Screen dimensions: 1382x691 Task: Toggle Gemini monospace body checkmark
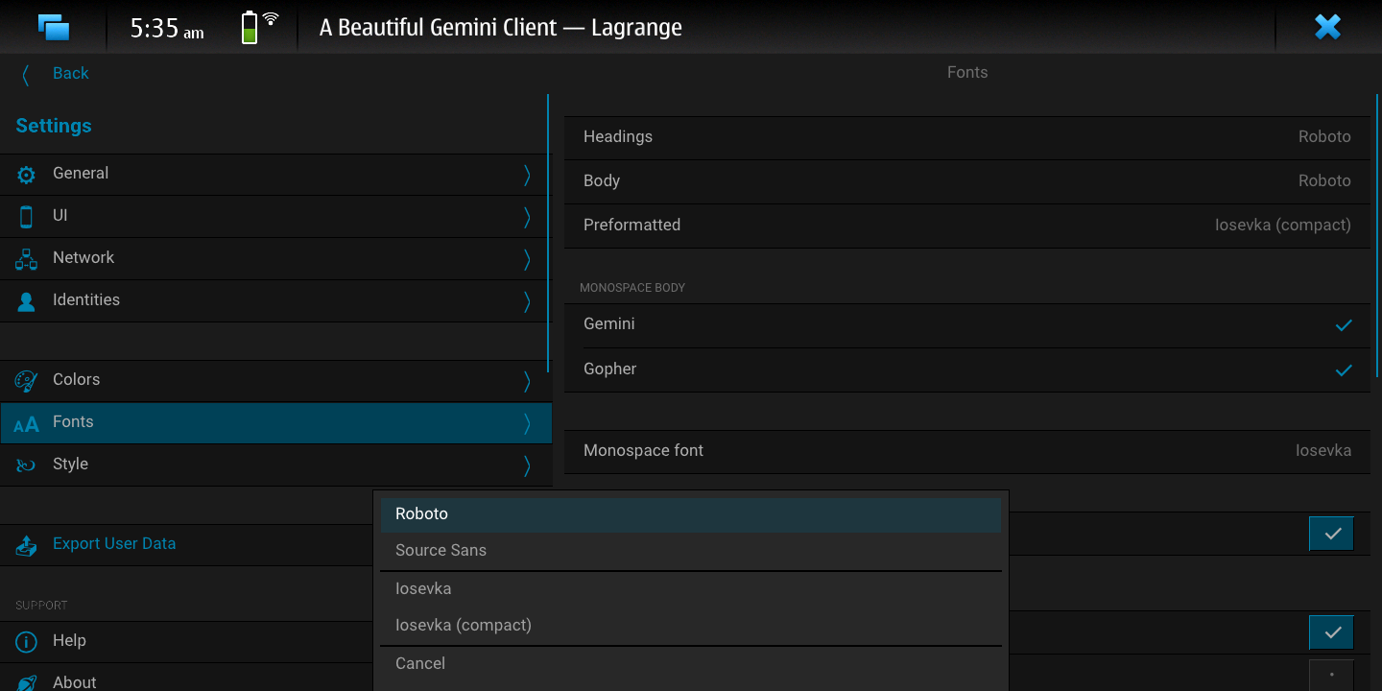pyautogui.click(x=1343, y=325)
